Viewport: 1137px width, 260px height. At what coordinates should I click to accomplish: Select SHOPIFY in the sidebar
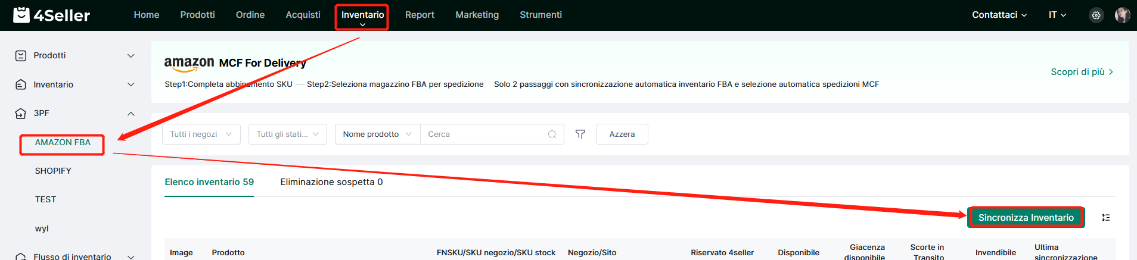click(x=53, y=171)
